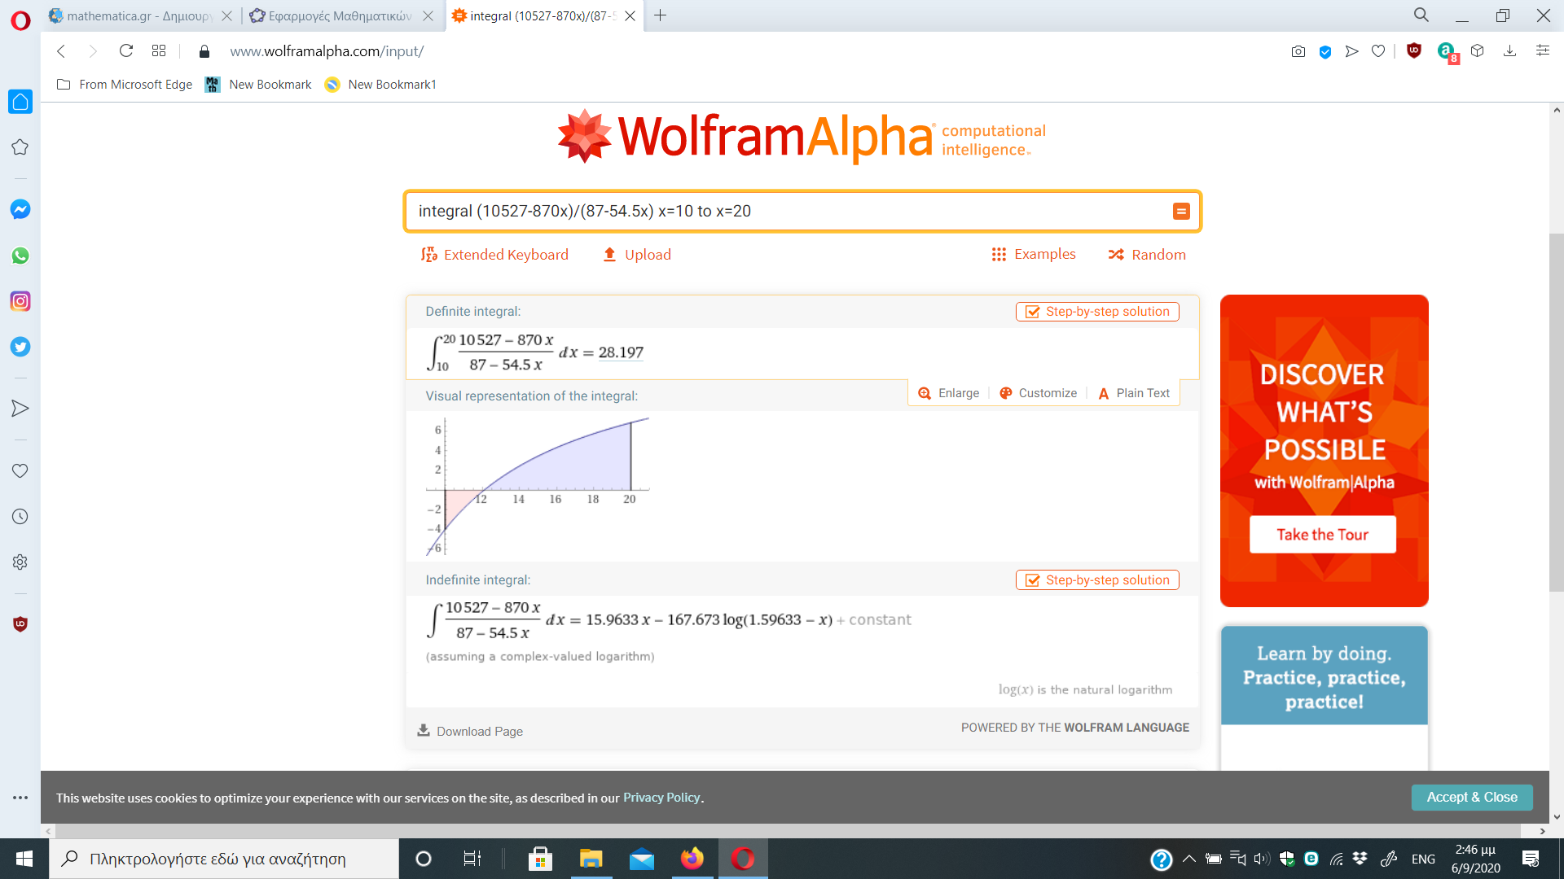Take a snapshot with the camera icon
Viewport: 1564px width, 879px height.
pos(1298,52)
